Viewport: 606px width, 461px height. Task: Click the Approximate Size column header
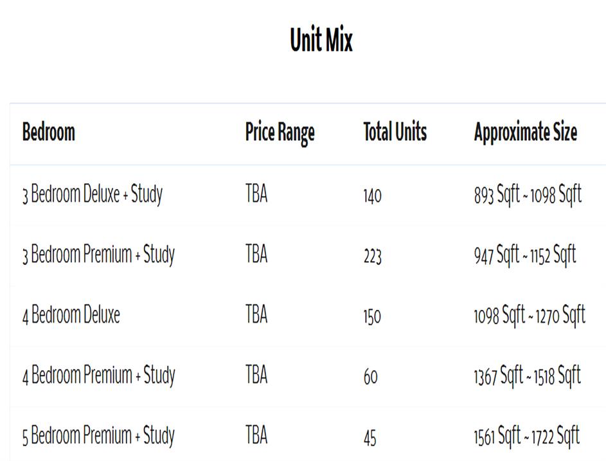[525, 132]
